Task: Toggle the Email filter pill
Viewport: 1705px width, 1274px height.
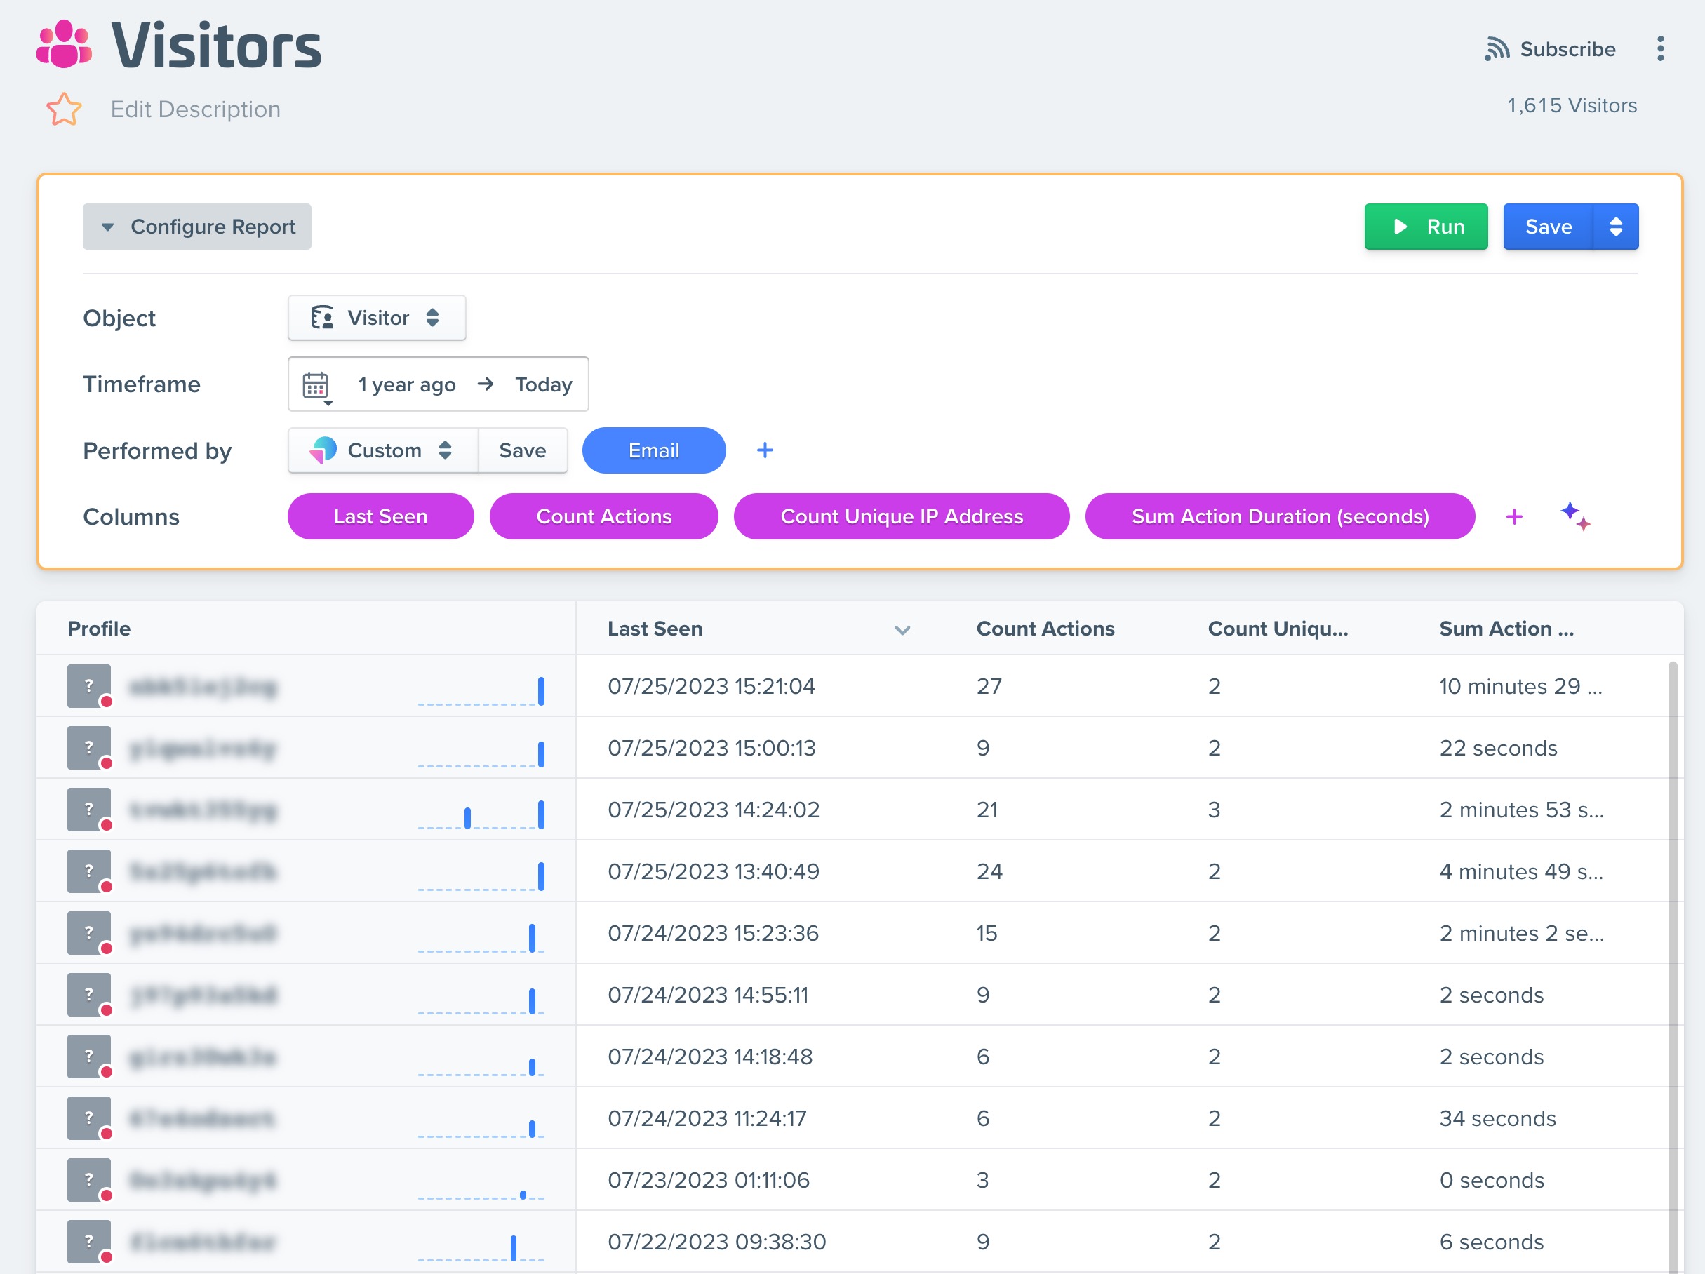Action: (653, 450)
